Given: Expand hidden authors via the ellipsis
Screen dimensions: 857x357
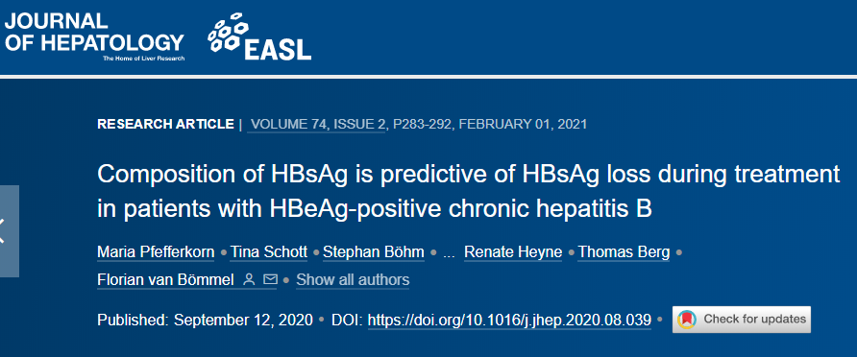Looking at the screenshot, I should [x=450, y=253].
